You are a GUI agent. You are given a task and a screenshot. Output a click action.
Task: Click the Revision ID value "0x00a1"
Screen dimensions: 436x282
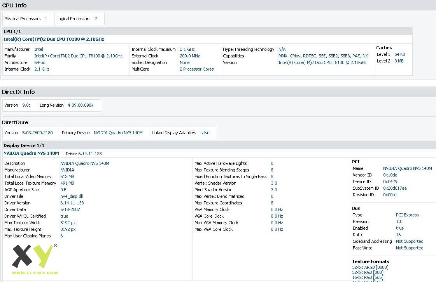(x=390, y=195)
